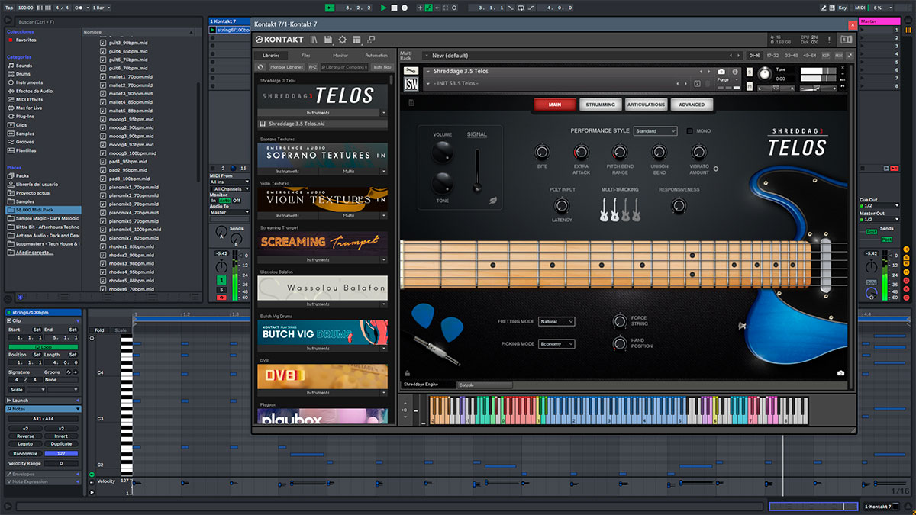Open Kontakt settings gear icon
Image resolution: width=916 pixels, height=515 pixels.
point(342,40)
